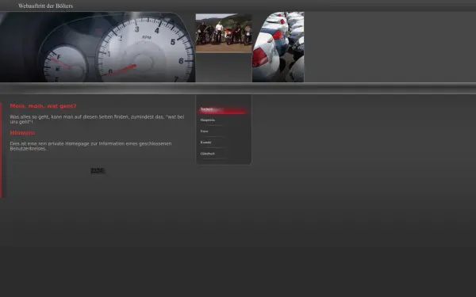Viewport: 476px width, 297px height.
Task: Click the visitor counter box
Action: coord(98,171)
